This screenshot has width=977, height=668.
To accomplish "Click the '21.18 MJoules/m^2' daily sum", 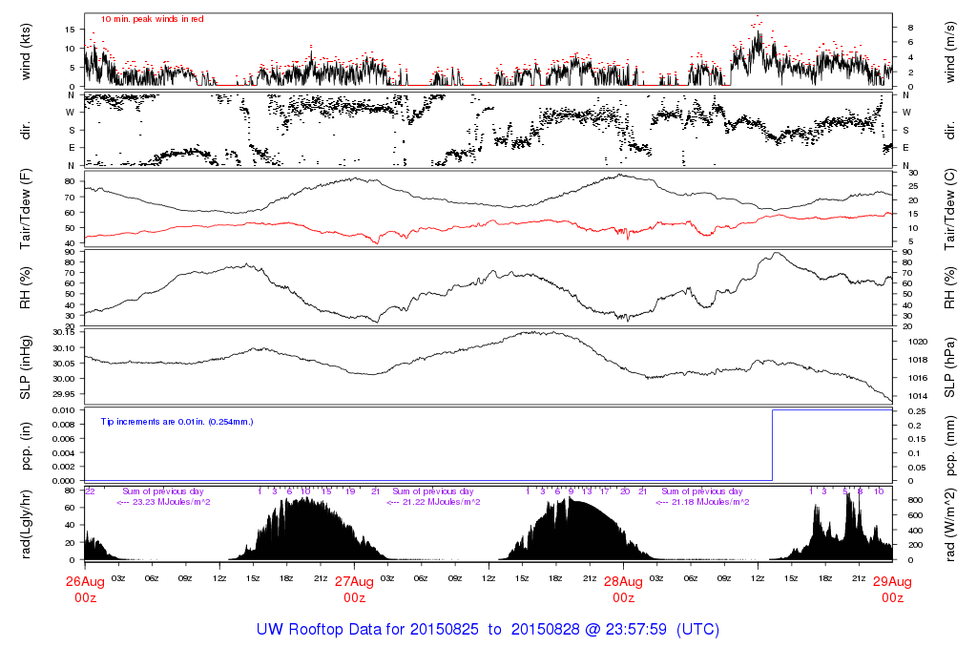I will click(x=710, y=502).
